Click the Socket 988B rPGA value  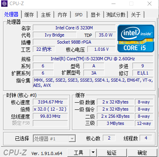pyautogui.click(x=74, y=42)
